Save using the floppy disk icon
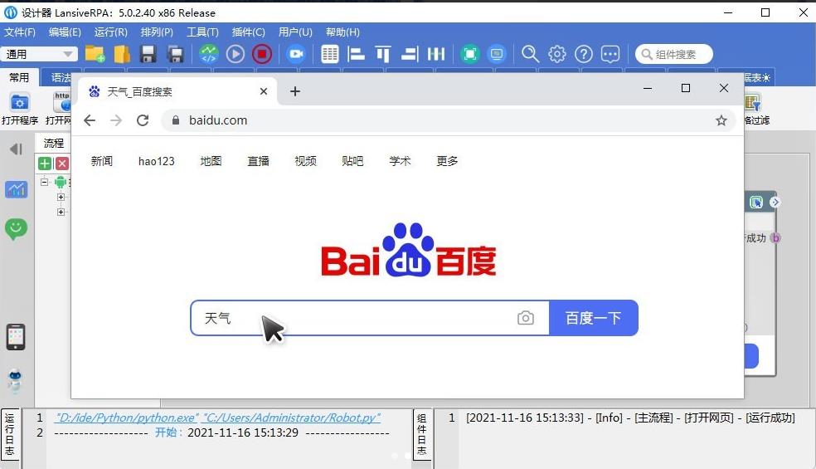Image resolution: width=816 pixels, height=469 pixels. 148,54
